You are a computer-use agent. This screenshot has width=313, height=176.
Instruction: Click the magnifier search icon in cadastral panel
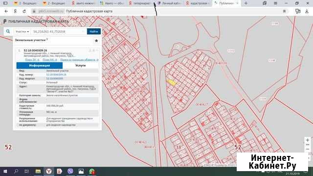point(8,31)
